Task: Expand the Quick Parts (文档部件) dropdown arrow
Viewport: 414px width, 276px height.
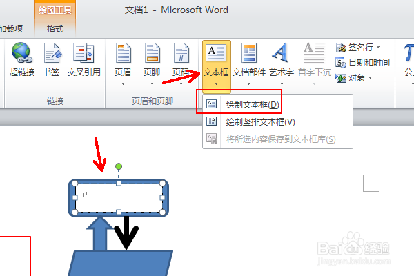Action: (x=248, y=84)
